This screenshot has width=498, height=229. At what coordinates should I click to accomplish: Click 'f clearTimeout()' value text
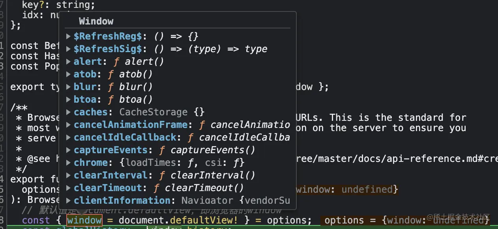(x=198, y=188)
